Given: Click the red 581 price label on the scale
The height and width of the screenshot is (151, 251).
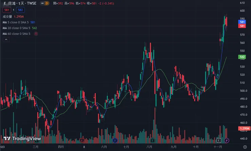Looking at the screenshot, I should click(x=242, y=26).
